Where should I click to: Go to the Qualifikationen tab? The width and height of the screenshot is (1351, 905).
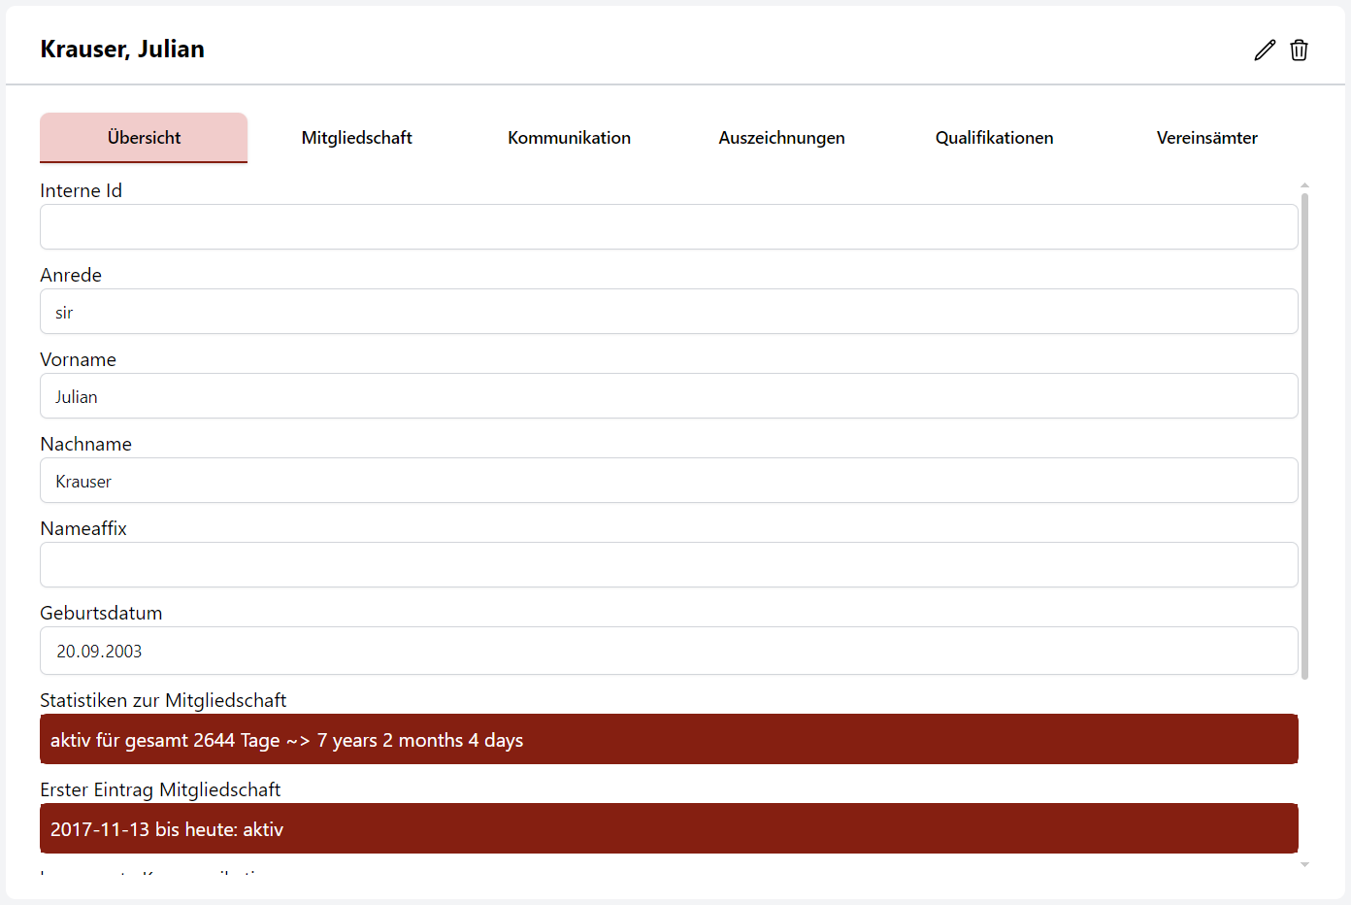(994, 138)
